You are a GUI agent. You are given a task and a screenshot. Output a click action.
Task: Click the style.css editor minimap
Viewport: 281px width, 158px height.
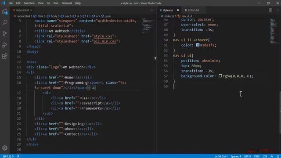(274, 31)
